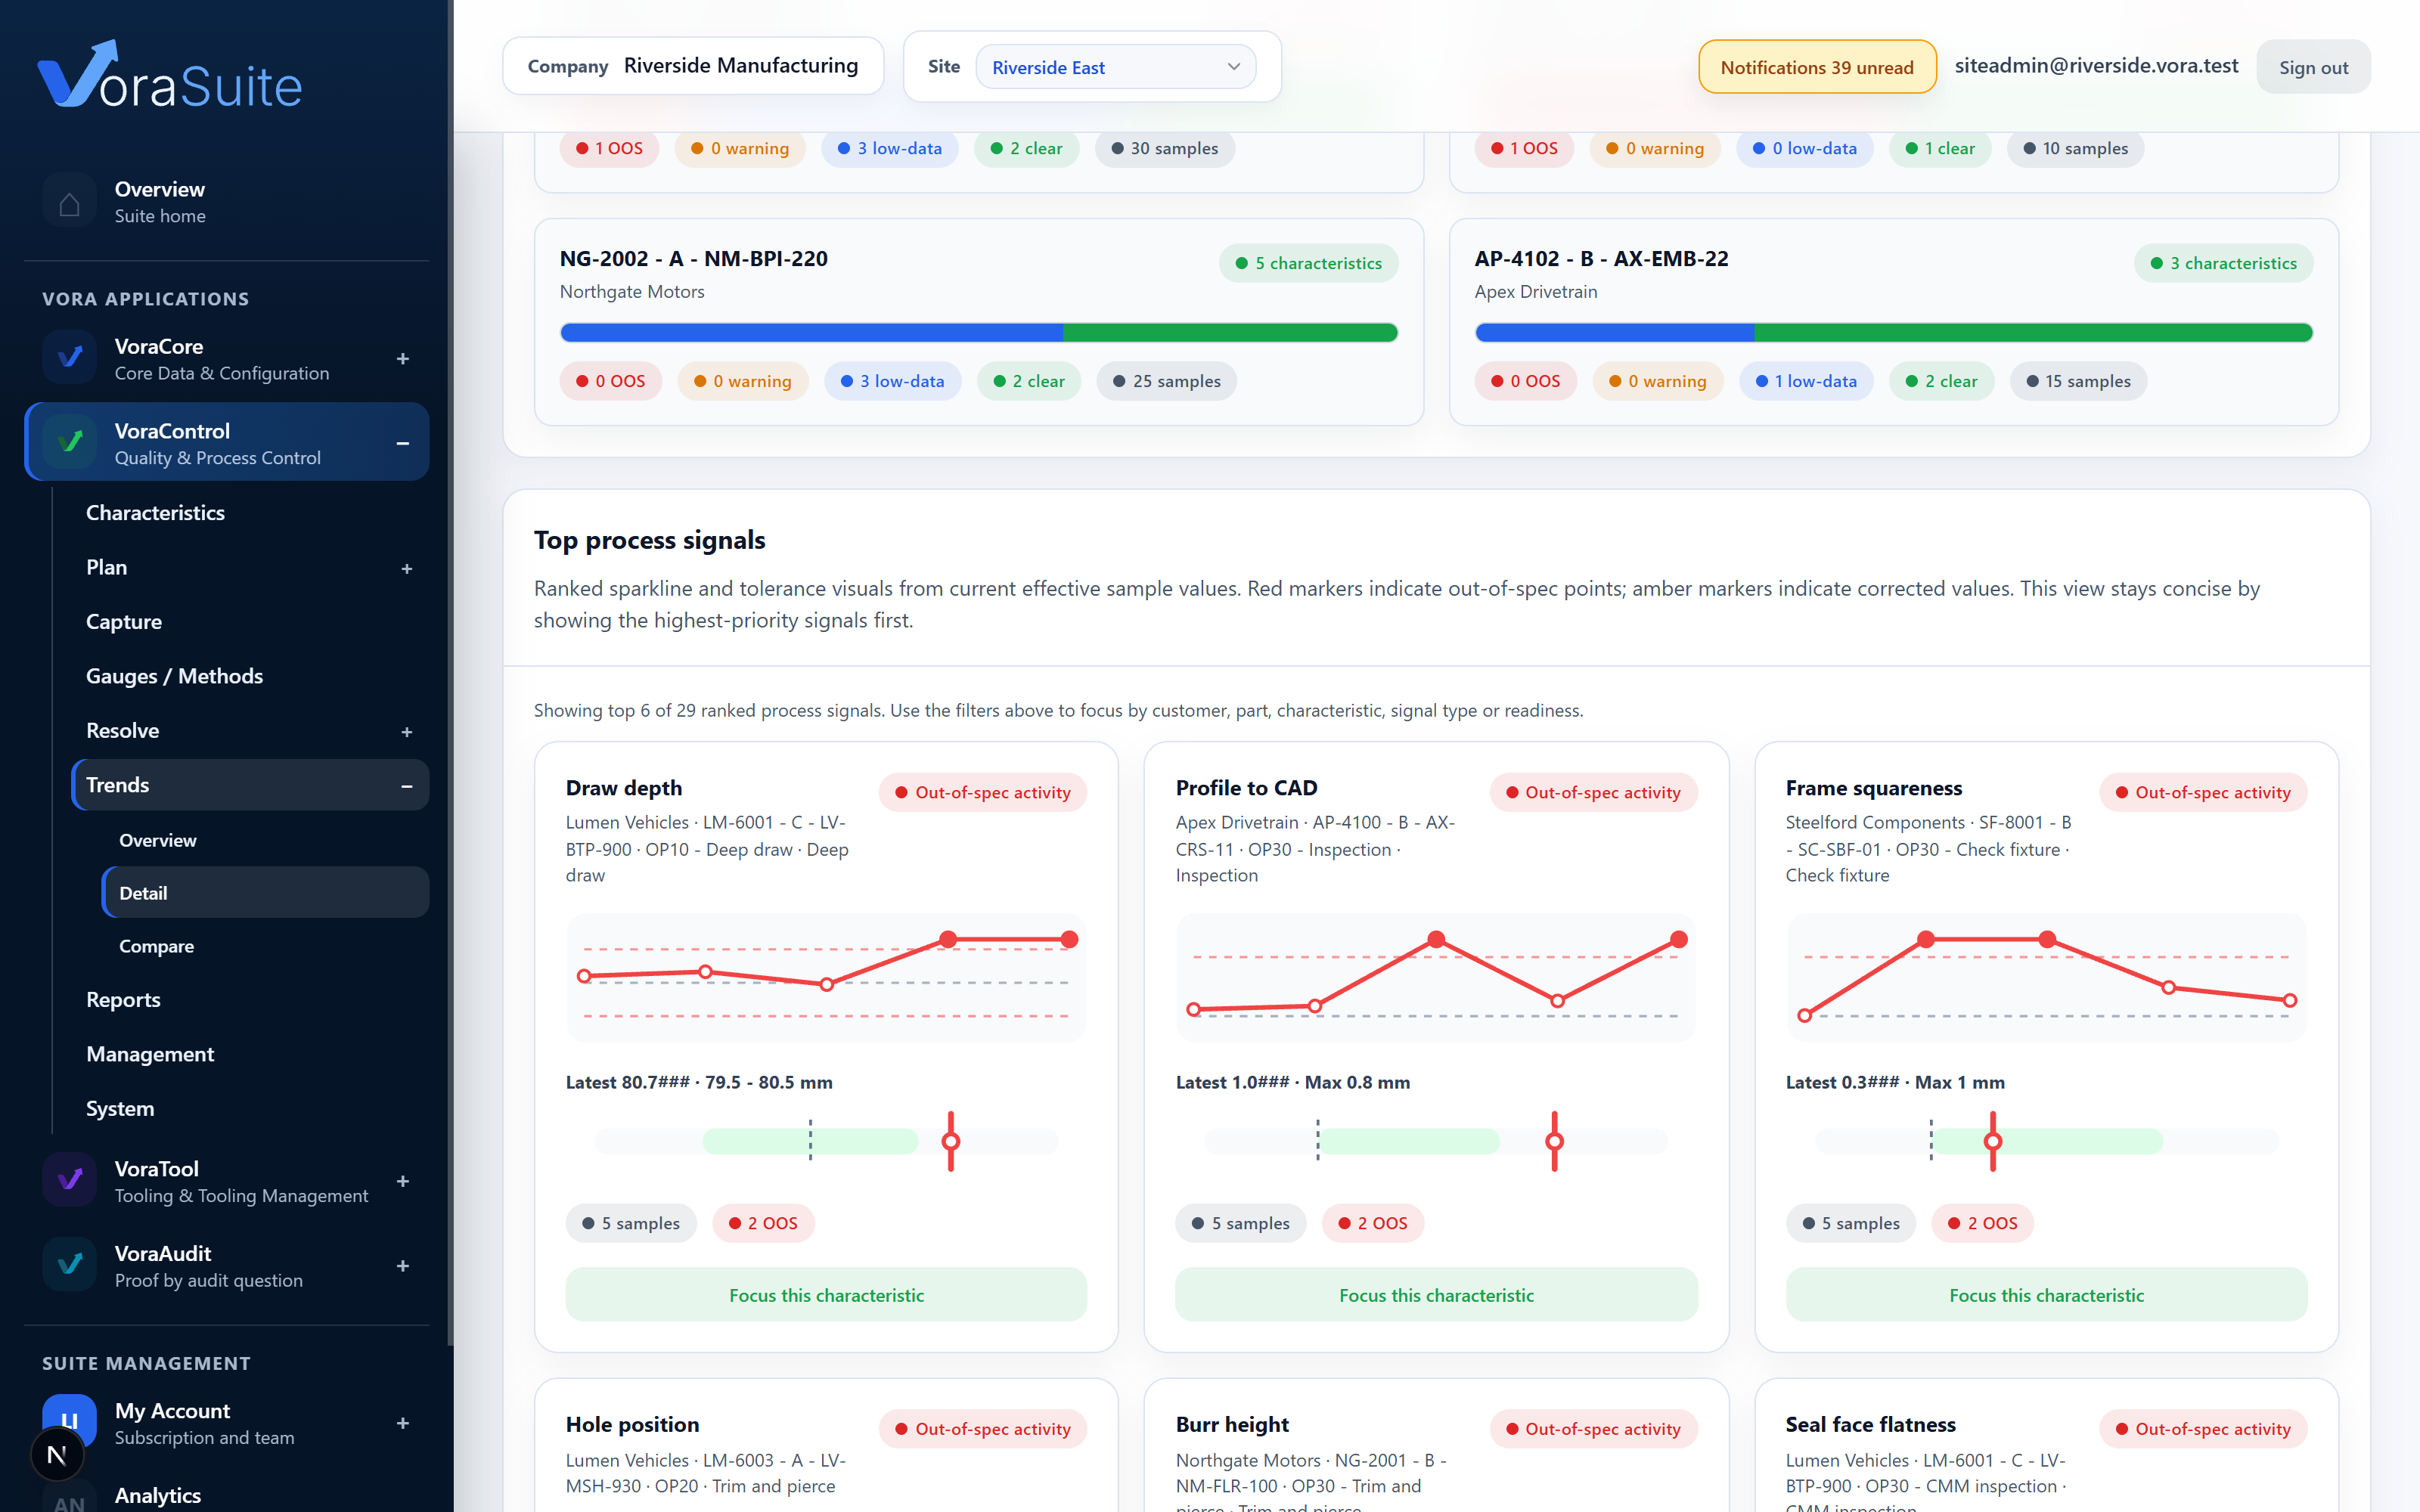Click the AP-4102 - B - AX-EMB-22 title
Screen dimensions: 2420x1512
coord(1601,259)
